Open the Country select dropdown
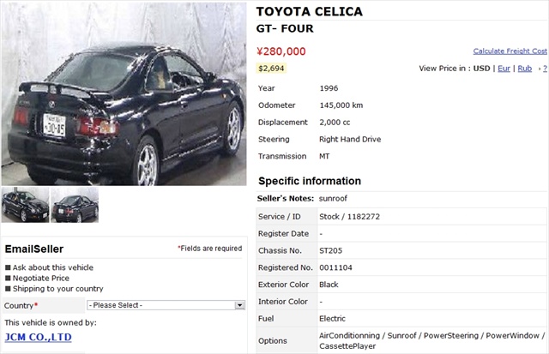This screenshot has width=549, height=354. [x=166, y=305]
